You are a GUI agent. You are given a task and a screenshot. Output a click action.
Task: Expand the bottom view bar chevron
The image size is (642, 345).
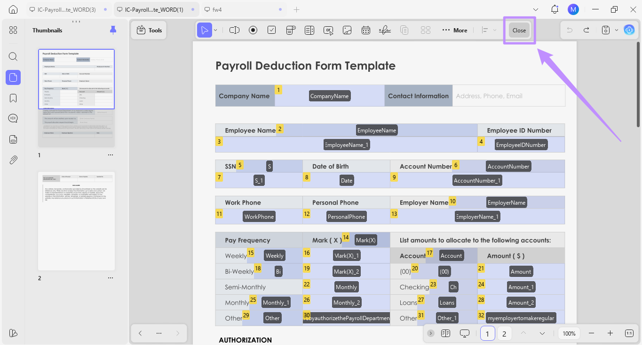click(x=431, y=333)
